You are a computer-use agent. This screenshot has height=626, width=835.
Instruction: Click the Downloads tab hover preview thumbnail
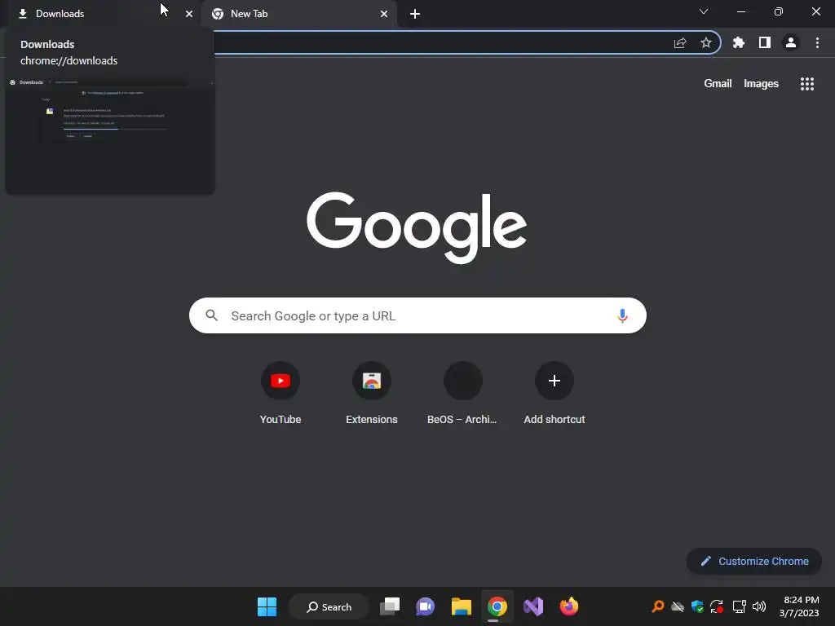coord(110,134)
